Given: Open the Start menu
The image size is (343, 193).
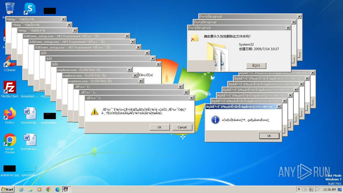Looking at the screenshot, I should [7, 189].
